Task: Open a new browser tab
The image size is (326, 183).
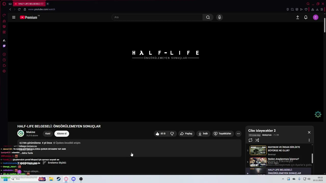Action: tap(48, 4)
